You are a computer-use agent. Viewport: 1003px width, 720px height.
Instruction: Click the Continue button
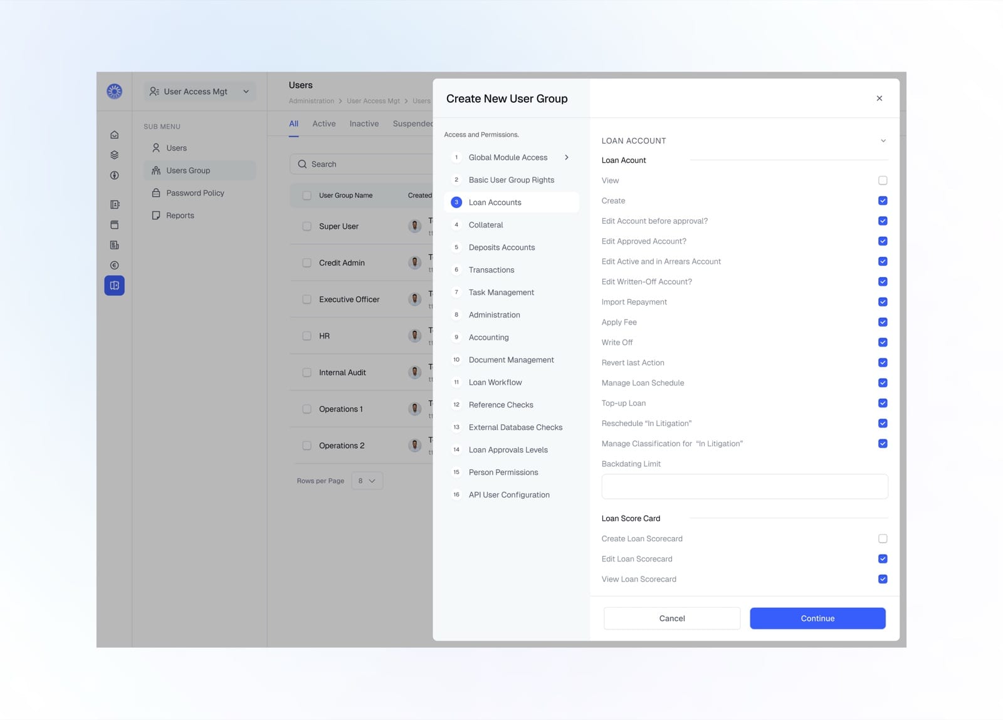pyautogui.click(x=817, y=618)
